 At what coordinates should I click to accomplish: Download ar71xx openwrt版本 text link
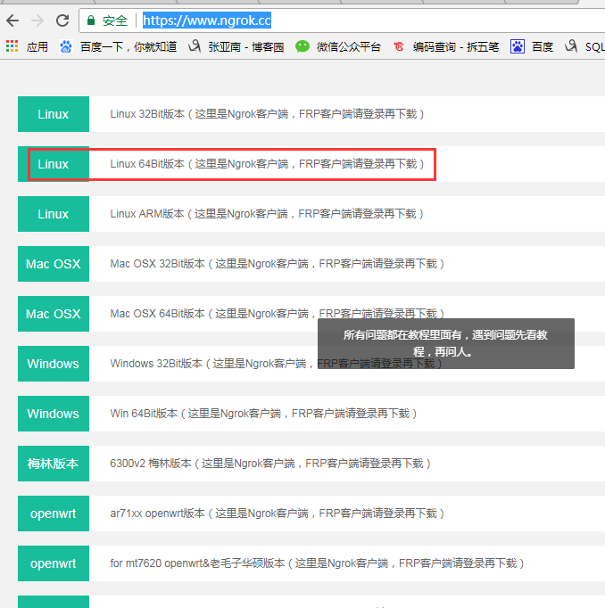(x=278, y=514)
